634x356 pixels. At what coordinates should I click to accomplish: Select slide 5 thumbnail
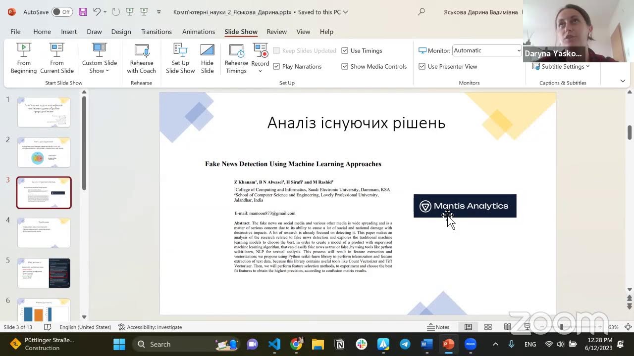(44, 272)
